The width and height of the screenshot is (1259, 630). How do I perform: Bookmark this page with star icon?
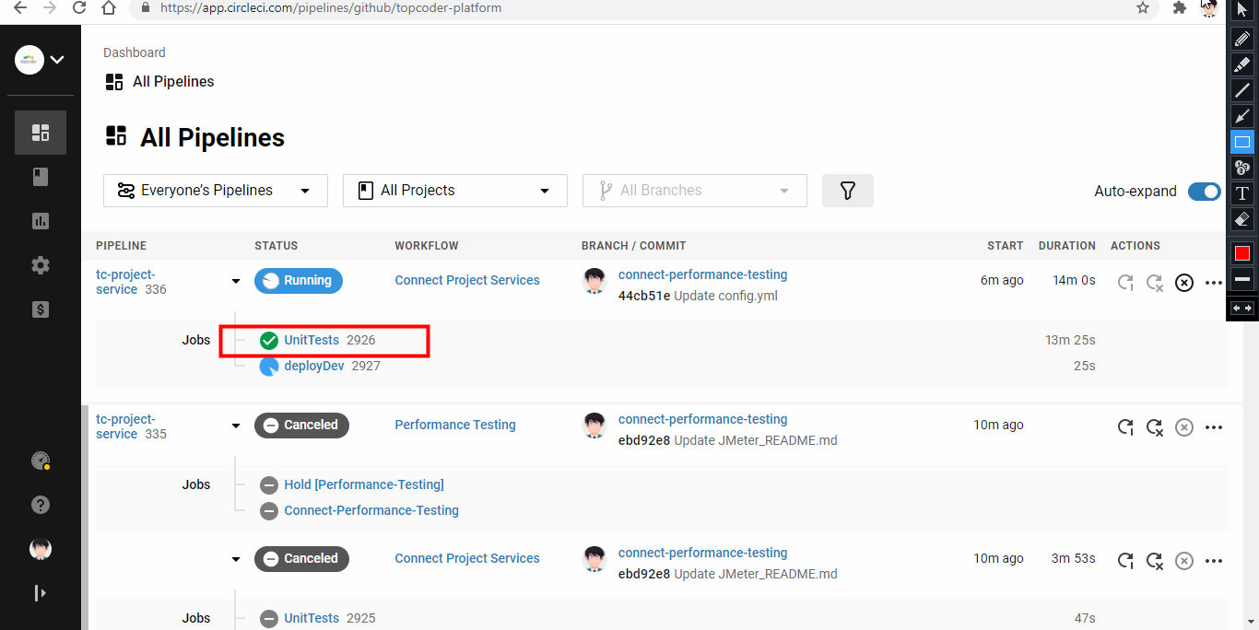point(1143,8)
